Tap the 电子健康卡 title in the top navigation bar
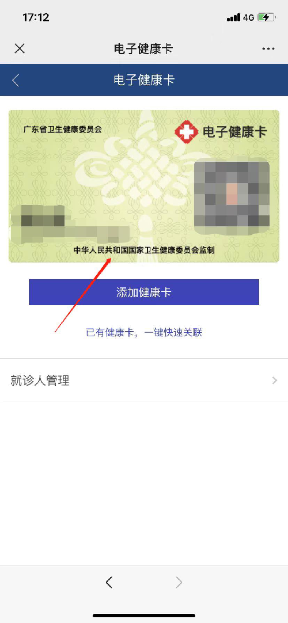 (143, 49)
